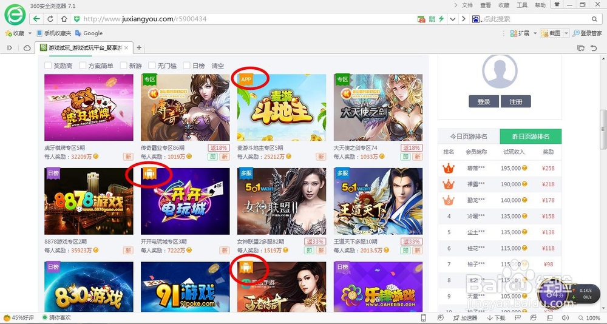Open the 查看 menu
The width and height of the screenshot is (607, 324).
tap(486, 5)
